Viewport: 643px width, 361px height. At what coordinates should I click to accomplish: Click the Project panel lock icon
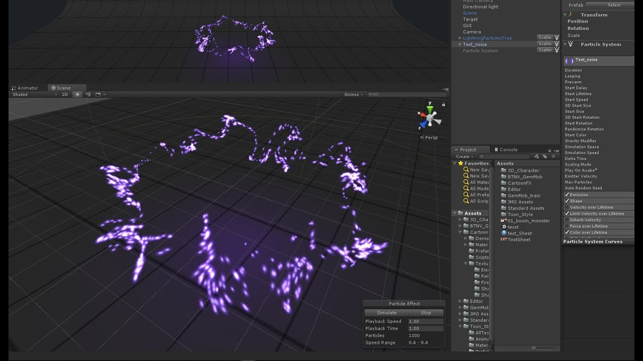coord(550,150)
